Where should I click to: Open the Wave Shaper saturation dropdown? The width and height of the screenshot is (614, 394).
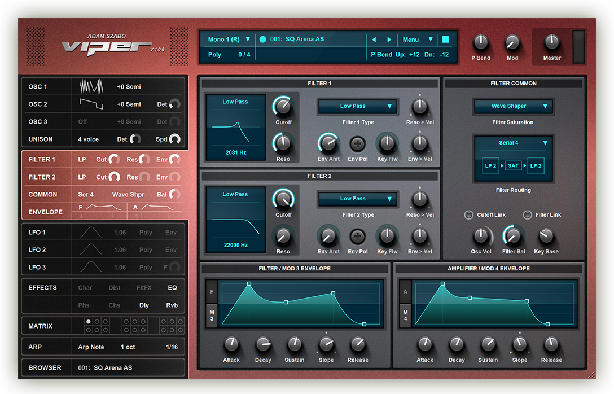coord(513,106)
